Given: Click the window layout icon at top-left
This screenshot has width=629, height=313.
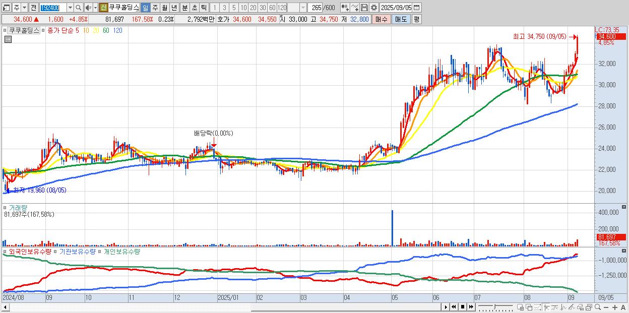Looking at the screenshot, I should 7,8.
